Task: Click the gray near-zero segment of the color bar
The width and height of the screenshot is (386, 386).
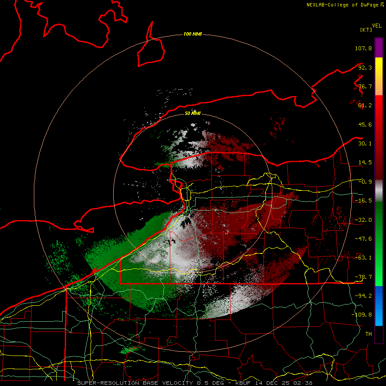Action: coord(379,191)
